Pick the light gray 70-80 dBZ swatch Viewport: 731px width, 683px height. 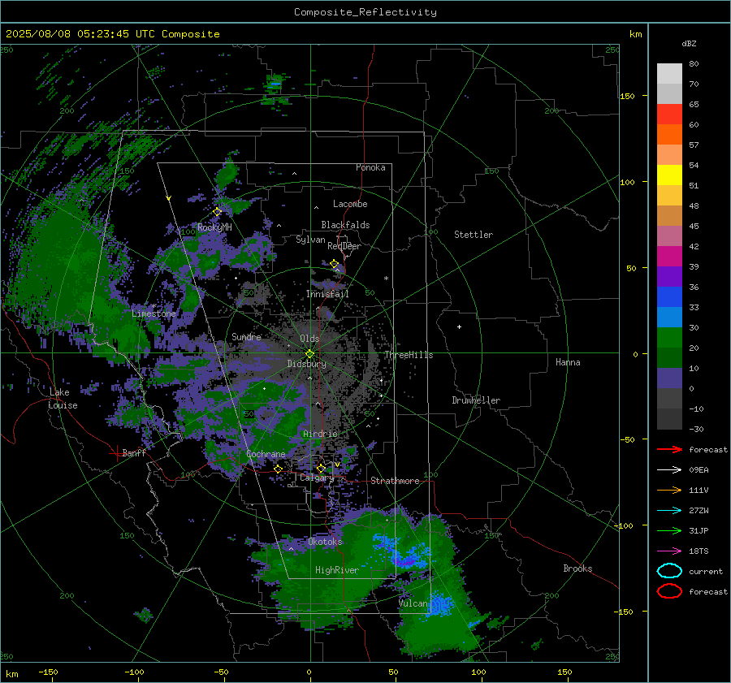tap(669, 74)
